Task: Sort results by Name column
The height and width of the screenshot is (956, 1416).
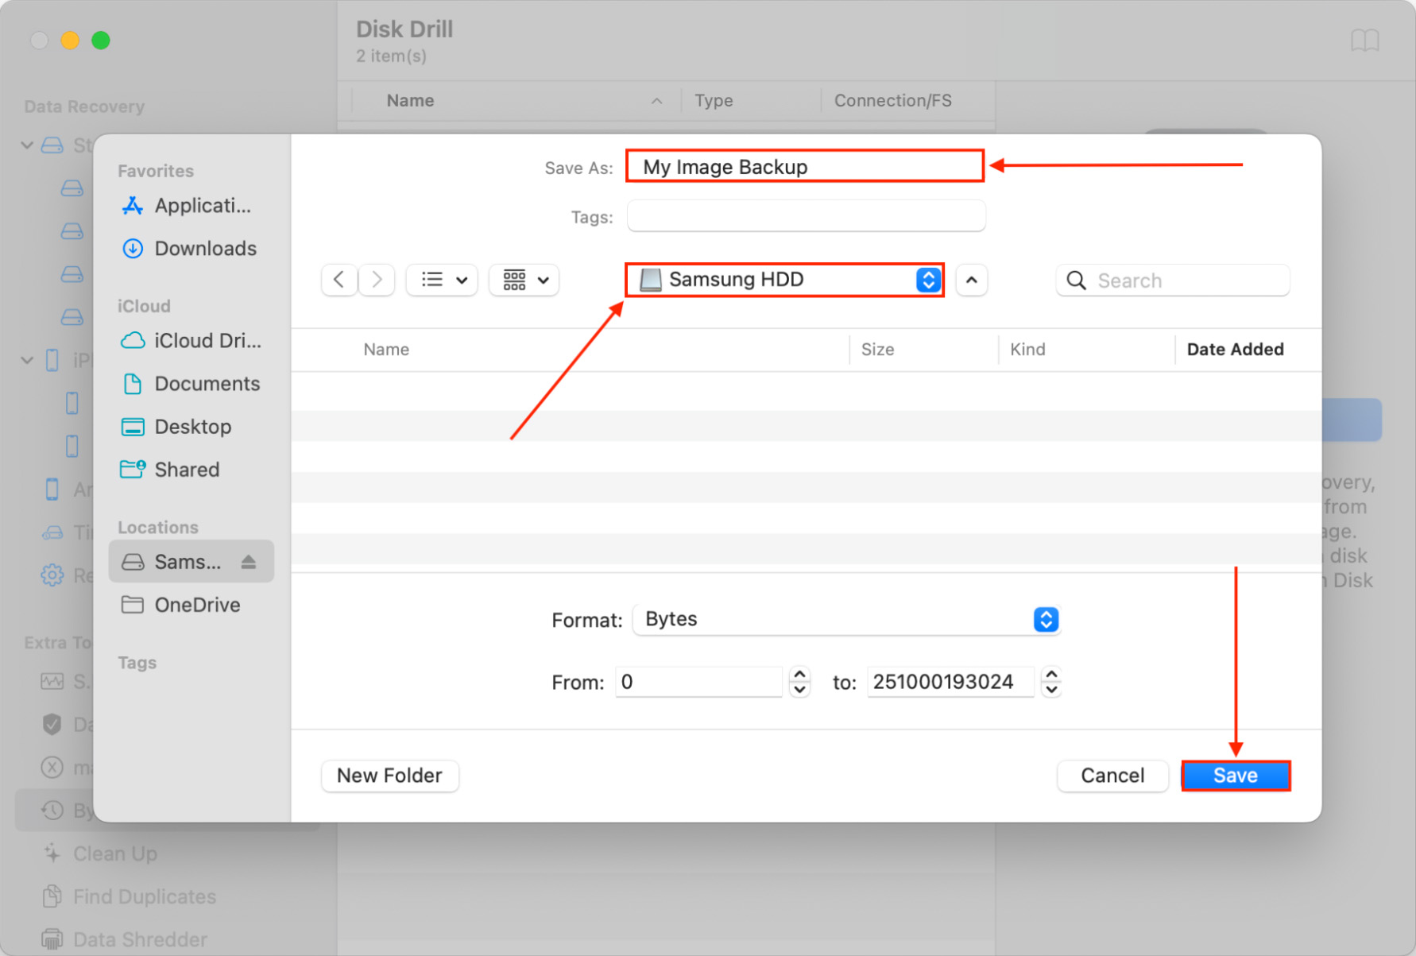Action: click(385, 349)
